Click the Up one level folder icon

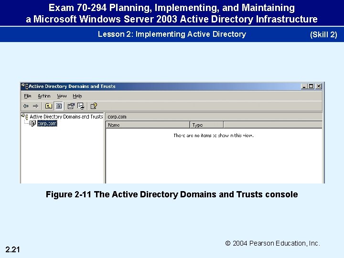point(48,106)
